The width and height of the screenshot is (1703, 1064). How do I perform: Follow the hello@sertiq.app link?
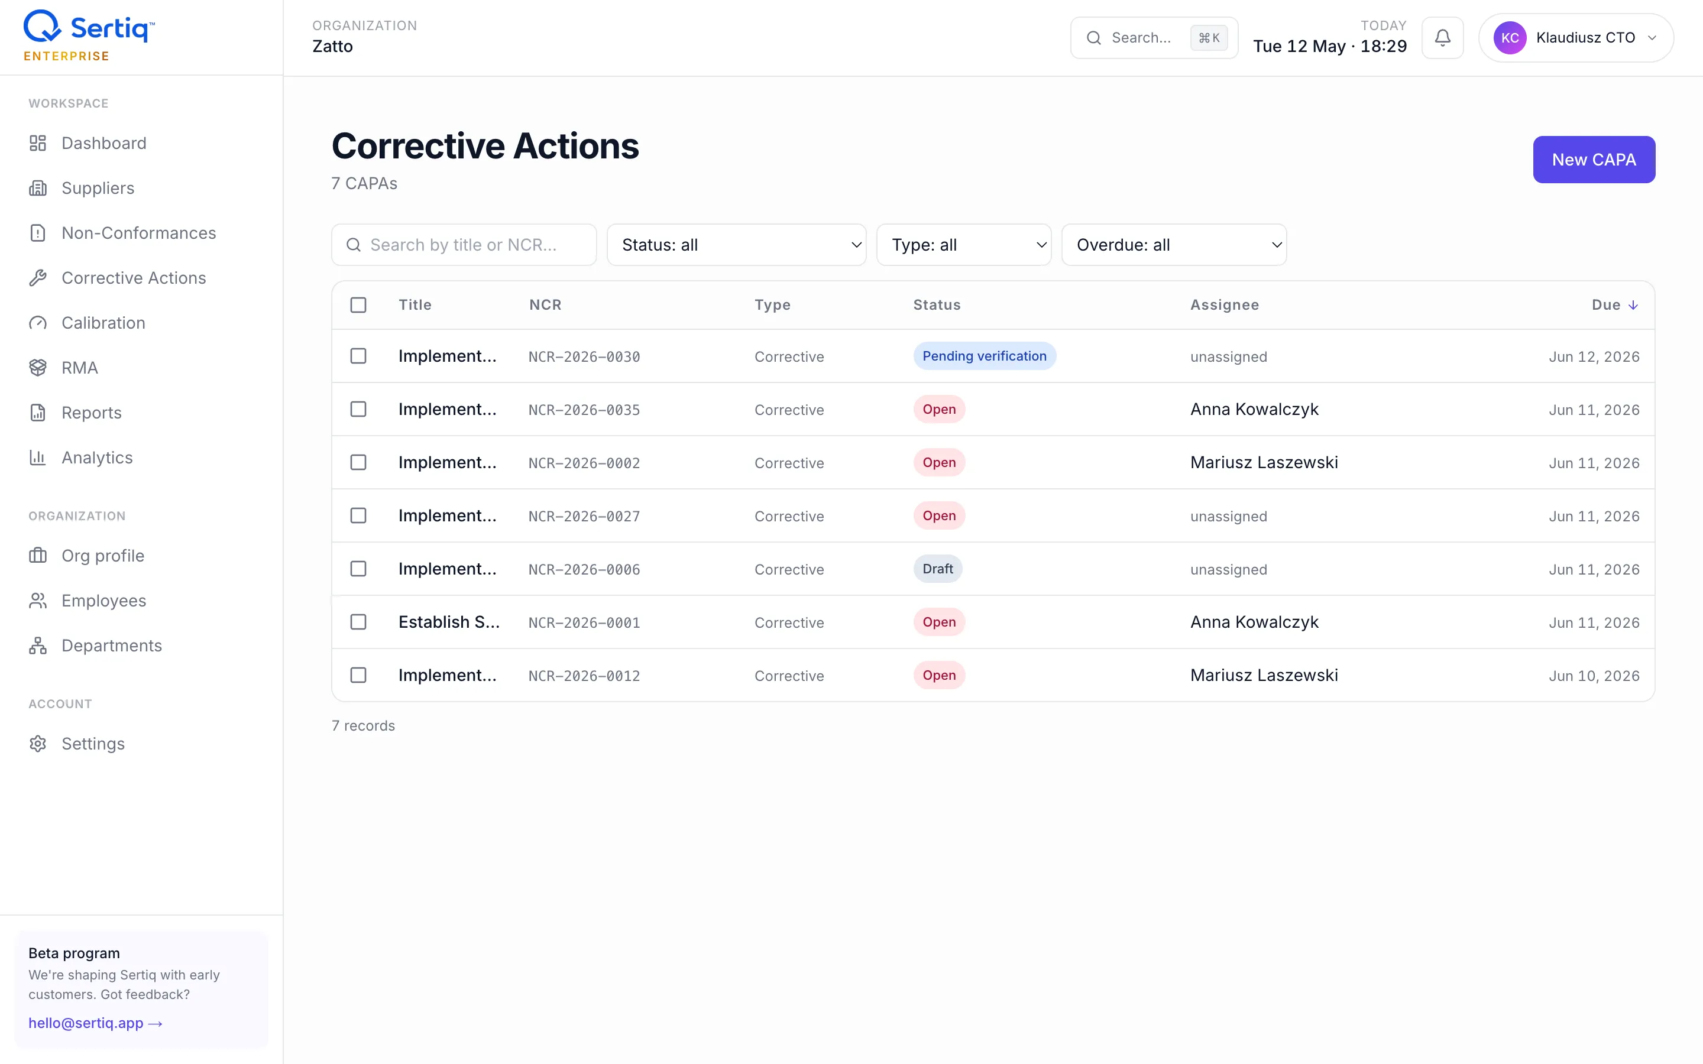coord(95,1023)
